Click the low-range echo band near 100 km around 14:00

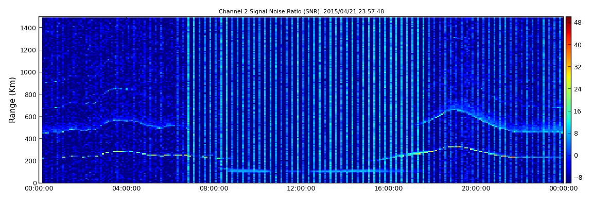point(357,171)
